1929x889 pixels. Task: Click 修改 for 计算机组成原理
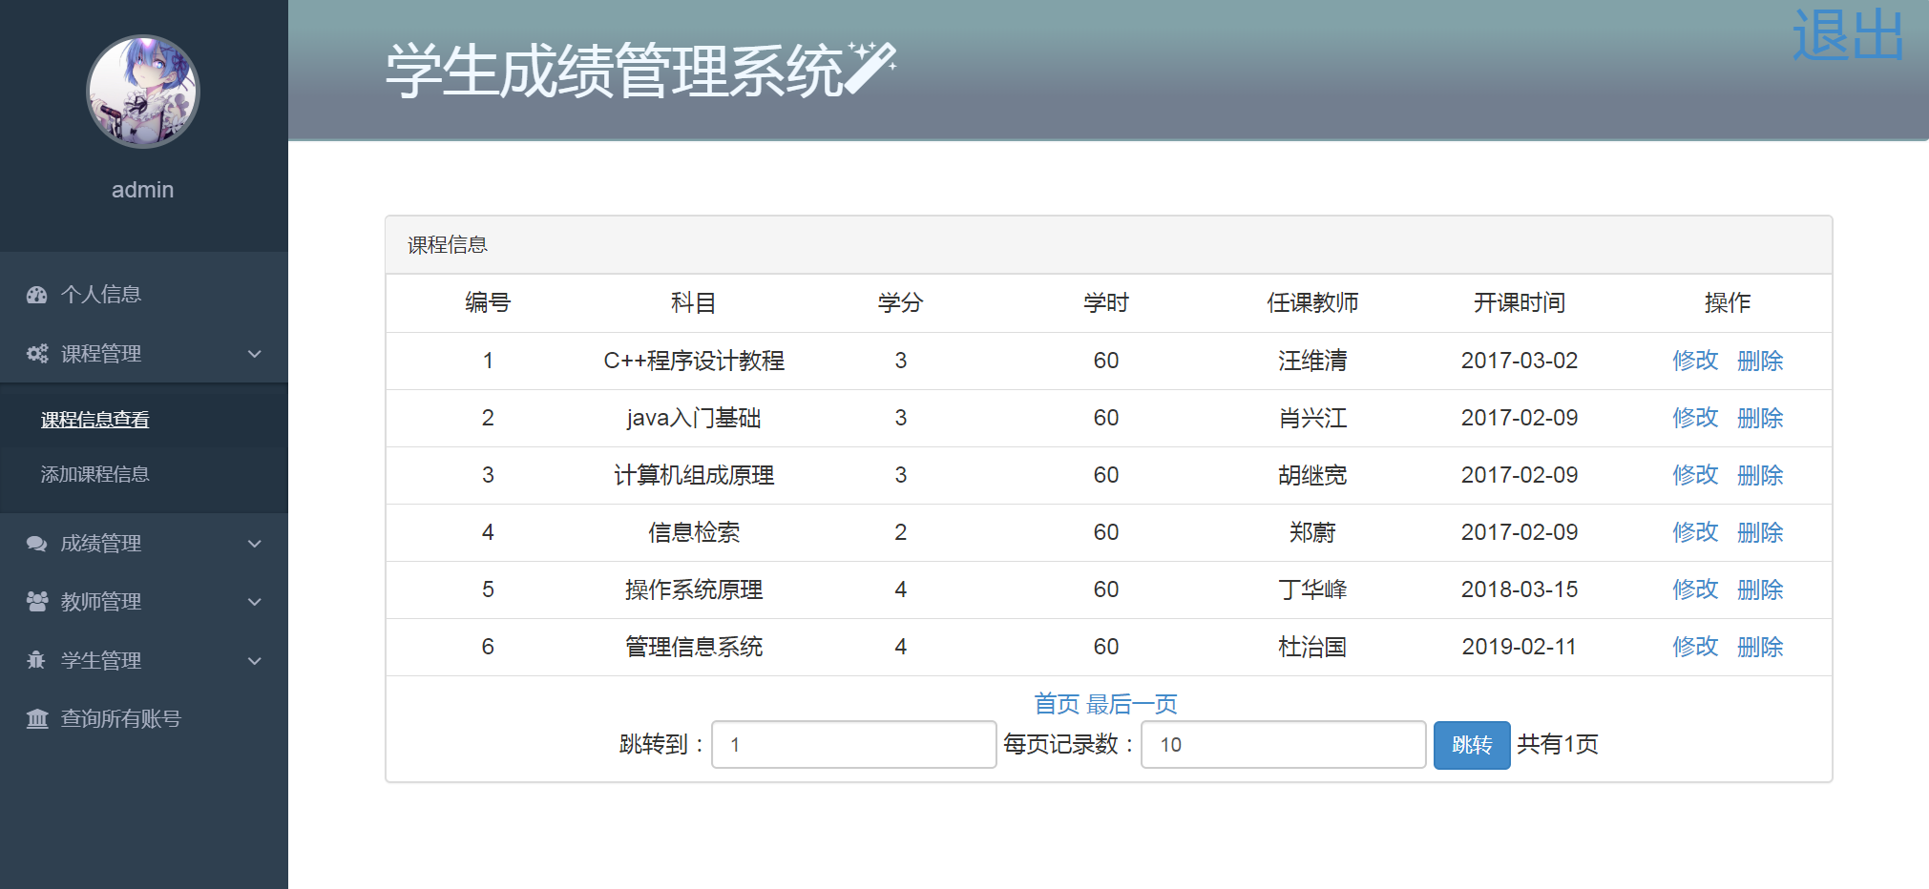tap(1695, 475)
